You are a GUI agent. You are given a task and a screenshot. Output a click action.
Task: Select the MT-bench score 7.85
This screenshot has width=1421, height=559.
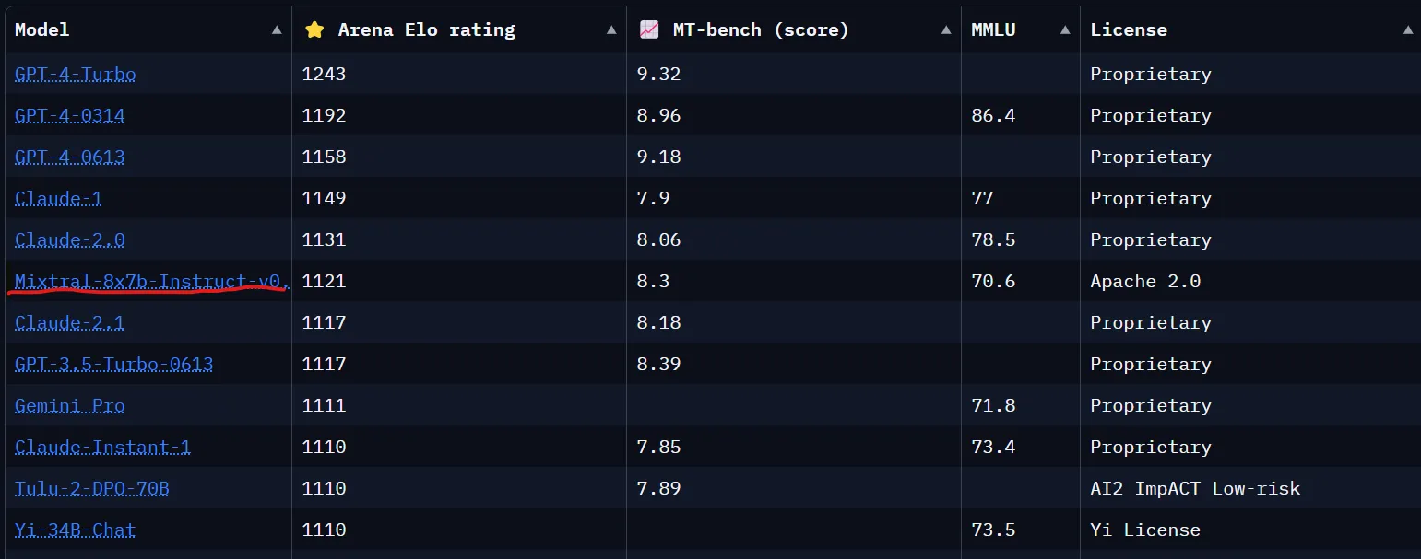click(659, 447)
